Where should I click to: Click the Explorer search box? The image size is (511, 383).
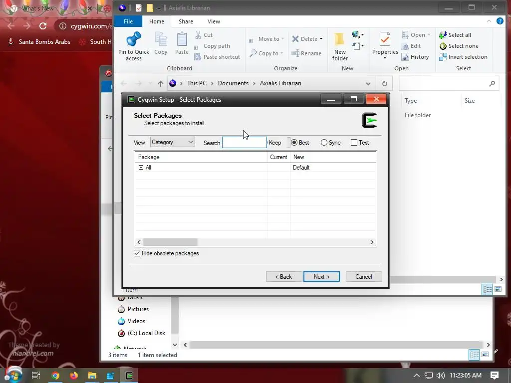tap(449, 84)
